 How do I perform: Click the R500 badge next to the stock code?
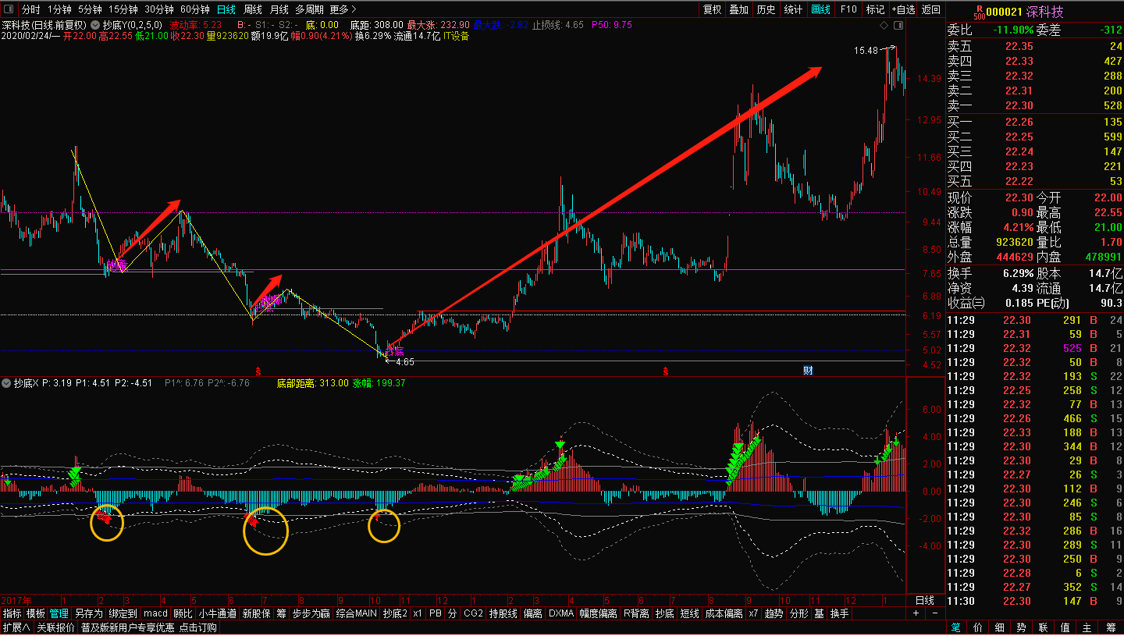978,12
